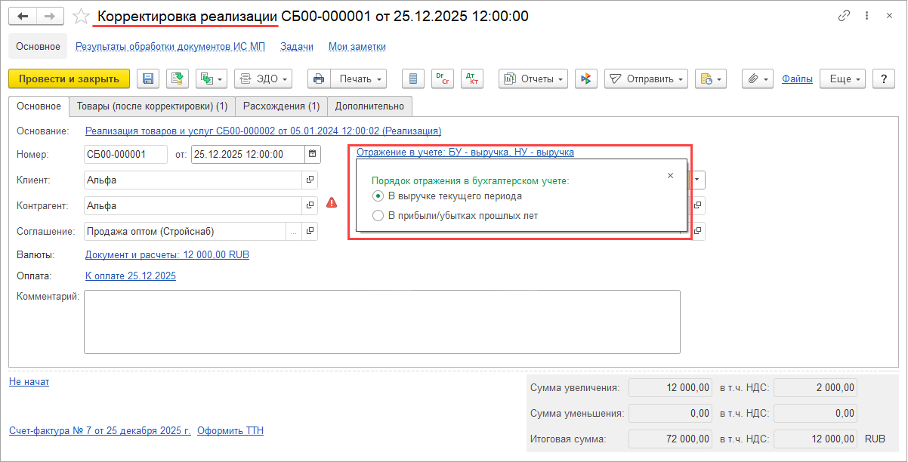Click the red warning triangle near Контрагент
This screenshot has height=462, width=908.
332,202
